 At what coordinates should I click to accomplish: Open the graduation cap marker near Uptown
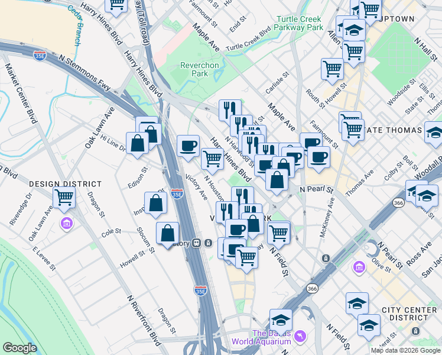pos(354,30)
